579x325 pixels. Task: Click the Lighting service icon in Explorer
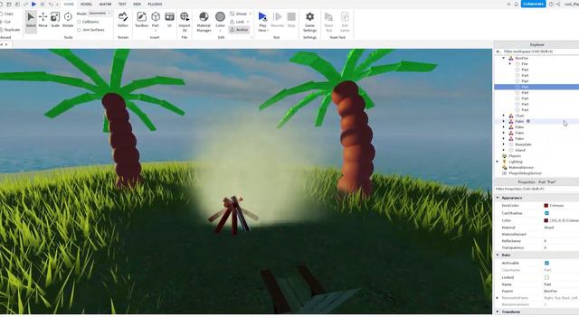pyautogui.click(x=505, y=162)
